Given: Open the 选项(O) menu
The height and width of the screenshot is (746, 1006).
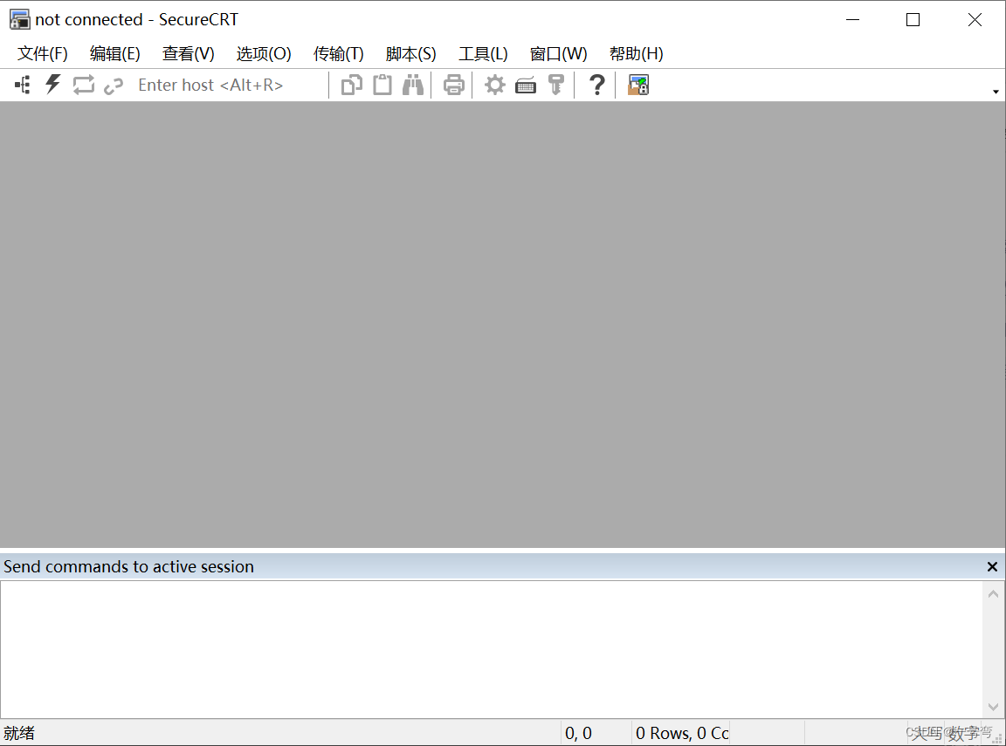Looking at the screenshot, I should (263, 53).
